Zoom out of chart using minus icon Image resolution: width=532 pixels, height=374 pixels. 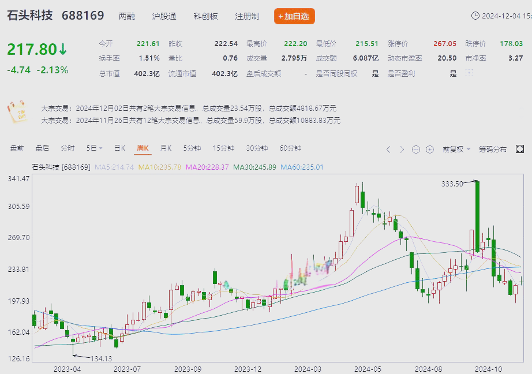pyautogui.click(x=415, y=149)
